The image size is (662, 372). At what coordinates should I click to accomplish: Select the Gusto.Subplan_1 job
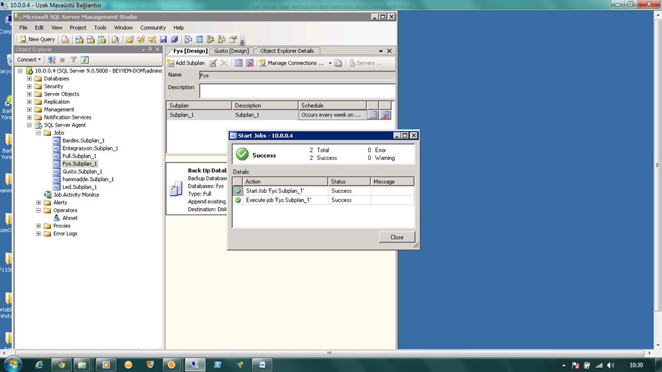[x=82, y=171]
